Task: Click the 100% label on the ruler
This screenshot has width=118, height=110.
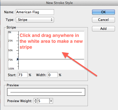Action: (11, 68)
